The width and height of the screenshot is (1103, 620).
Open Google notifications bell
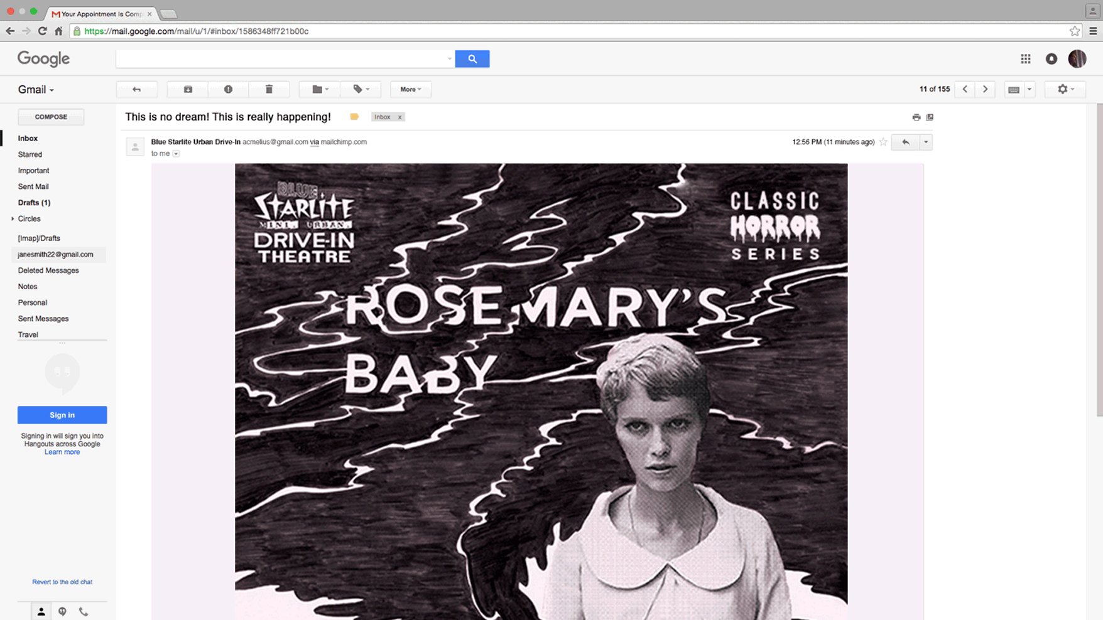point(1051,59)
